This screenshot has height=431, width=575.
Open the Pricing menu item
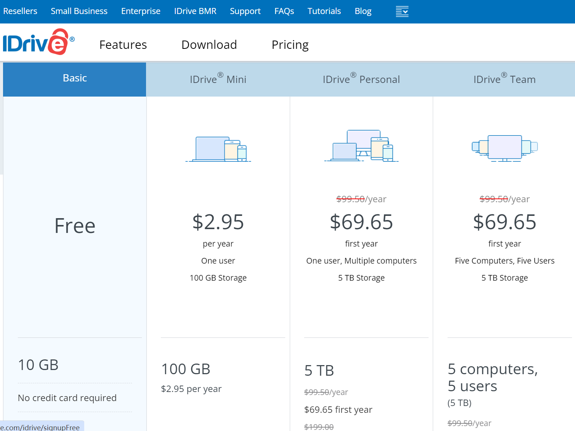tap(290, 45)
